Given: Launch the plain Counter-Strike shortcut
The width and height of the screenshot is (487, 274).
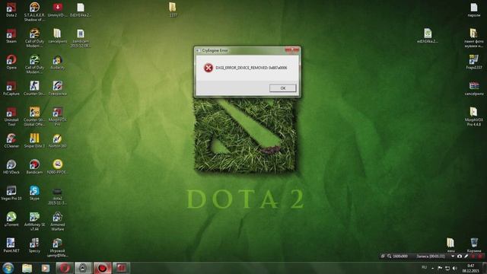Looking at the screenshot, I should (x=34, y=88).
